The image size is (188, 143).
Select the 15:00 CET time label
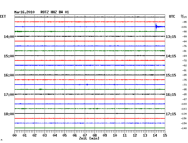(9, 56)
